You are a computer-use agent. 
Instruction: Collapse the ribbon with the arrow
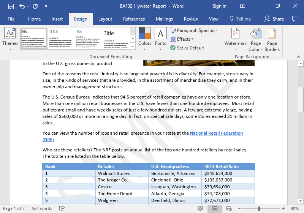(299, 57)
